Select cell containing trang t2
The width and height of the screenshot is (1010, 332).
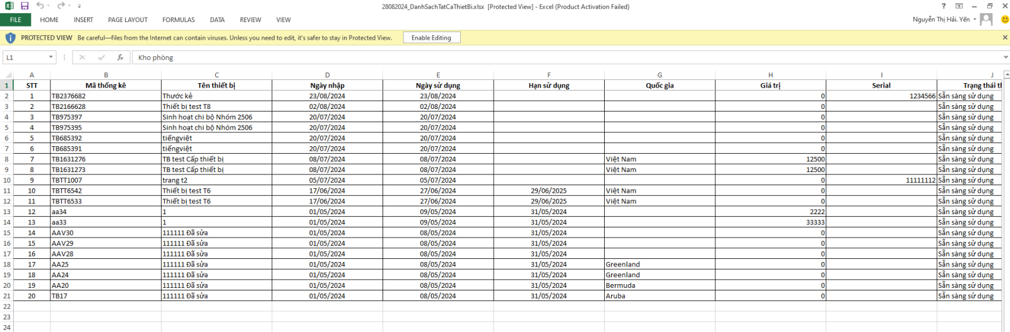[217, 180]
